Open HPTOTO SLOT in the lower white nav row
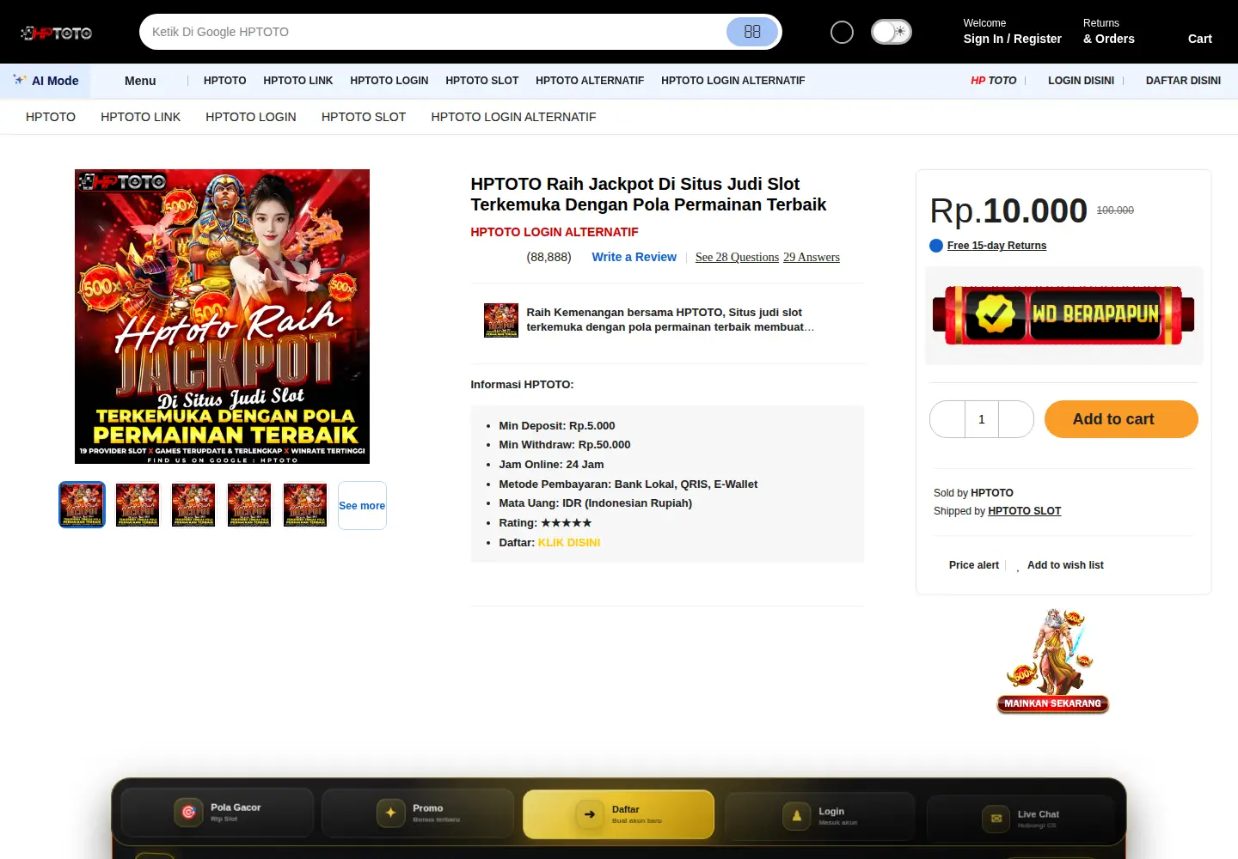Viewport: 1238px width, 859px height. [364, 117]
